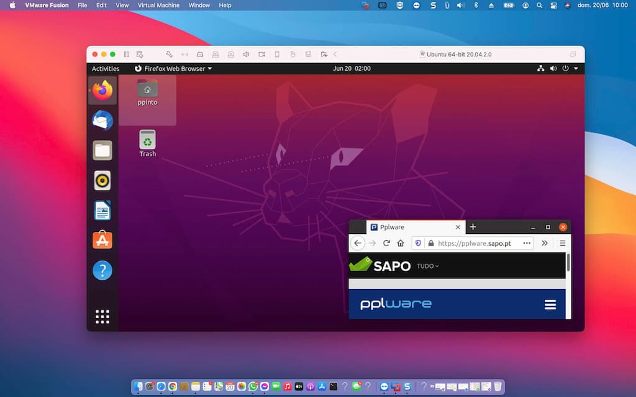
Task: Open the View menu
Action: click(x=122, y=5)
